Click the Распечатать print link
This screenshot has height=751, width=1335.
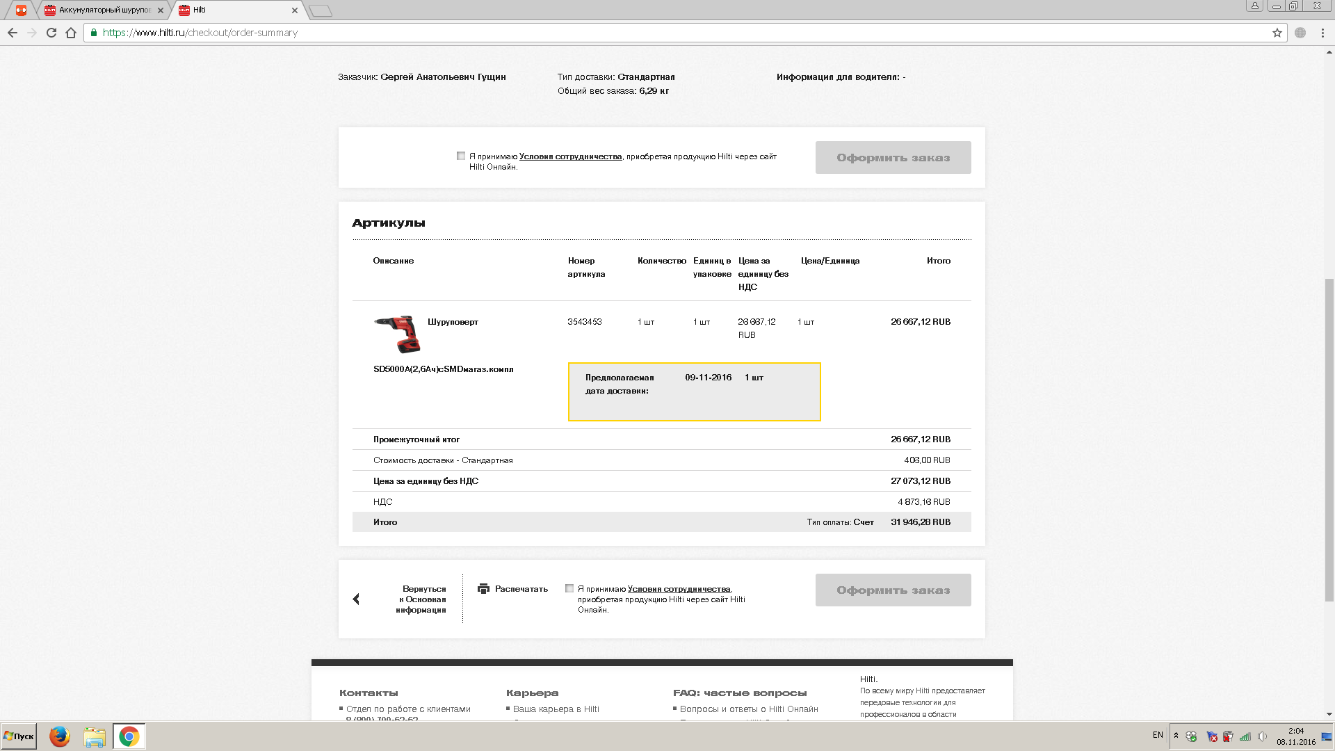coord(521,589)
